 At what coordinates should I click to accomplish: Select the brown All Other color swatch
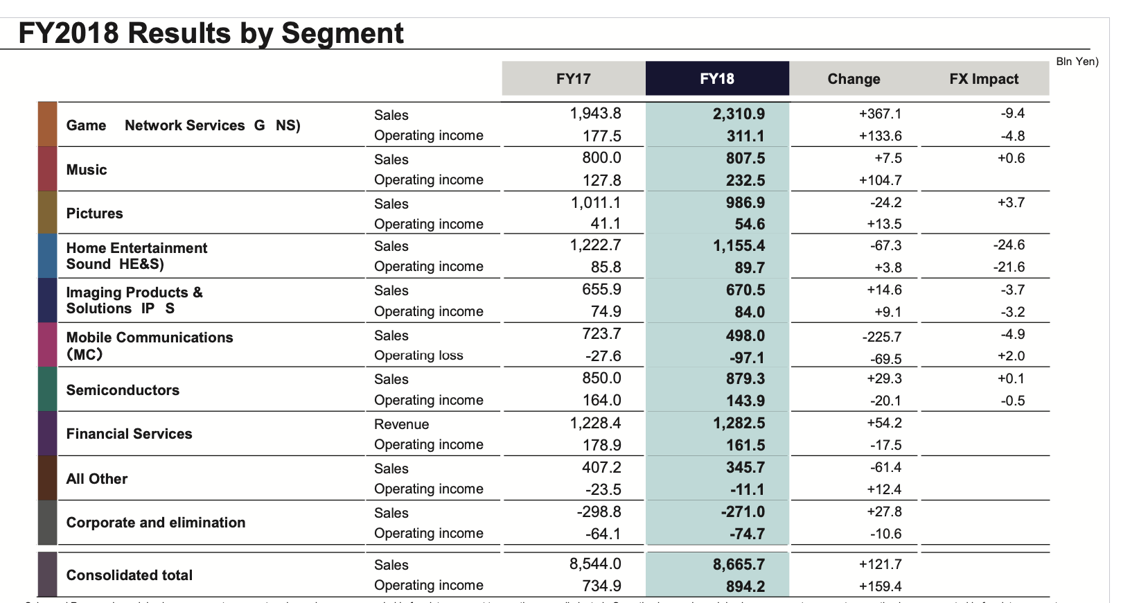(47, 478)
